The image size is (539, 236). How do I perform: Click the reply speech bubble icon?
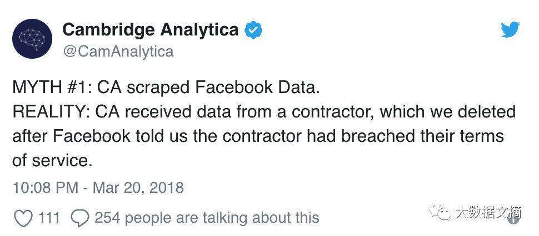[80, 218]
